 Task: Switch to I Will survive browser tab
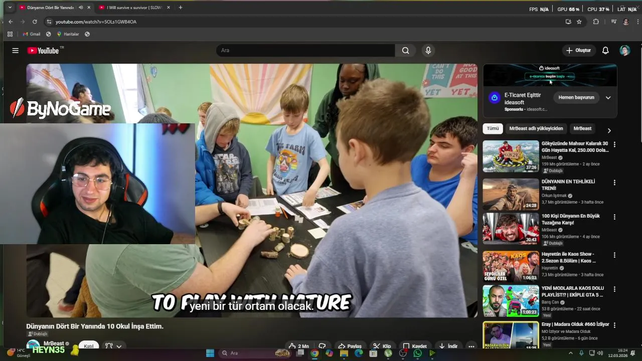(134, 8)
